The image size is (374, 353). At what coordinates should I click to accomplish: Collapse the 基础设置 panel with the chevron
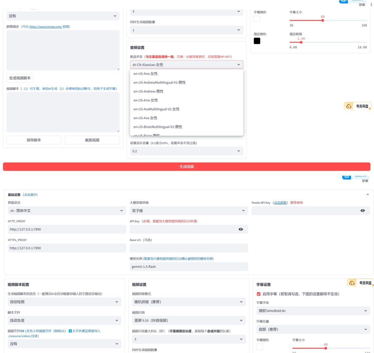pos(367,195)
